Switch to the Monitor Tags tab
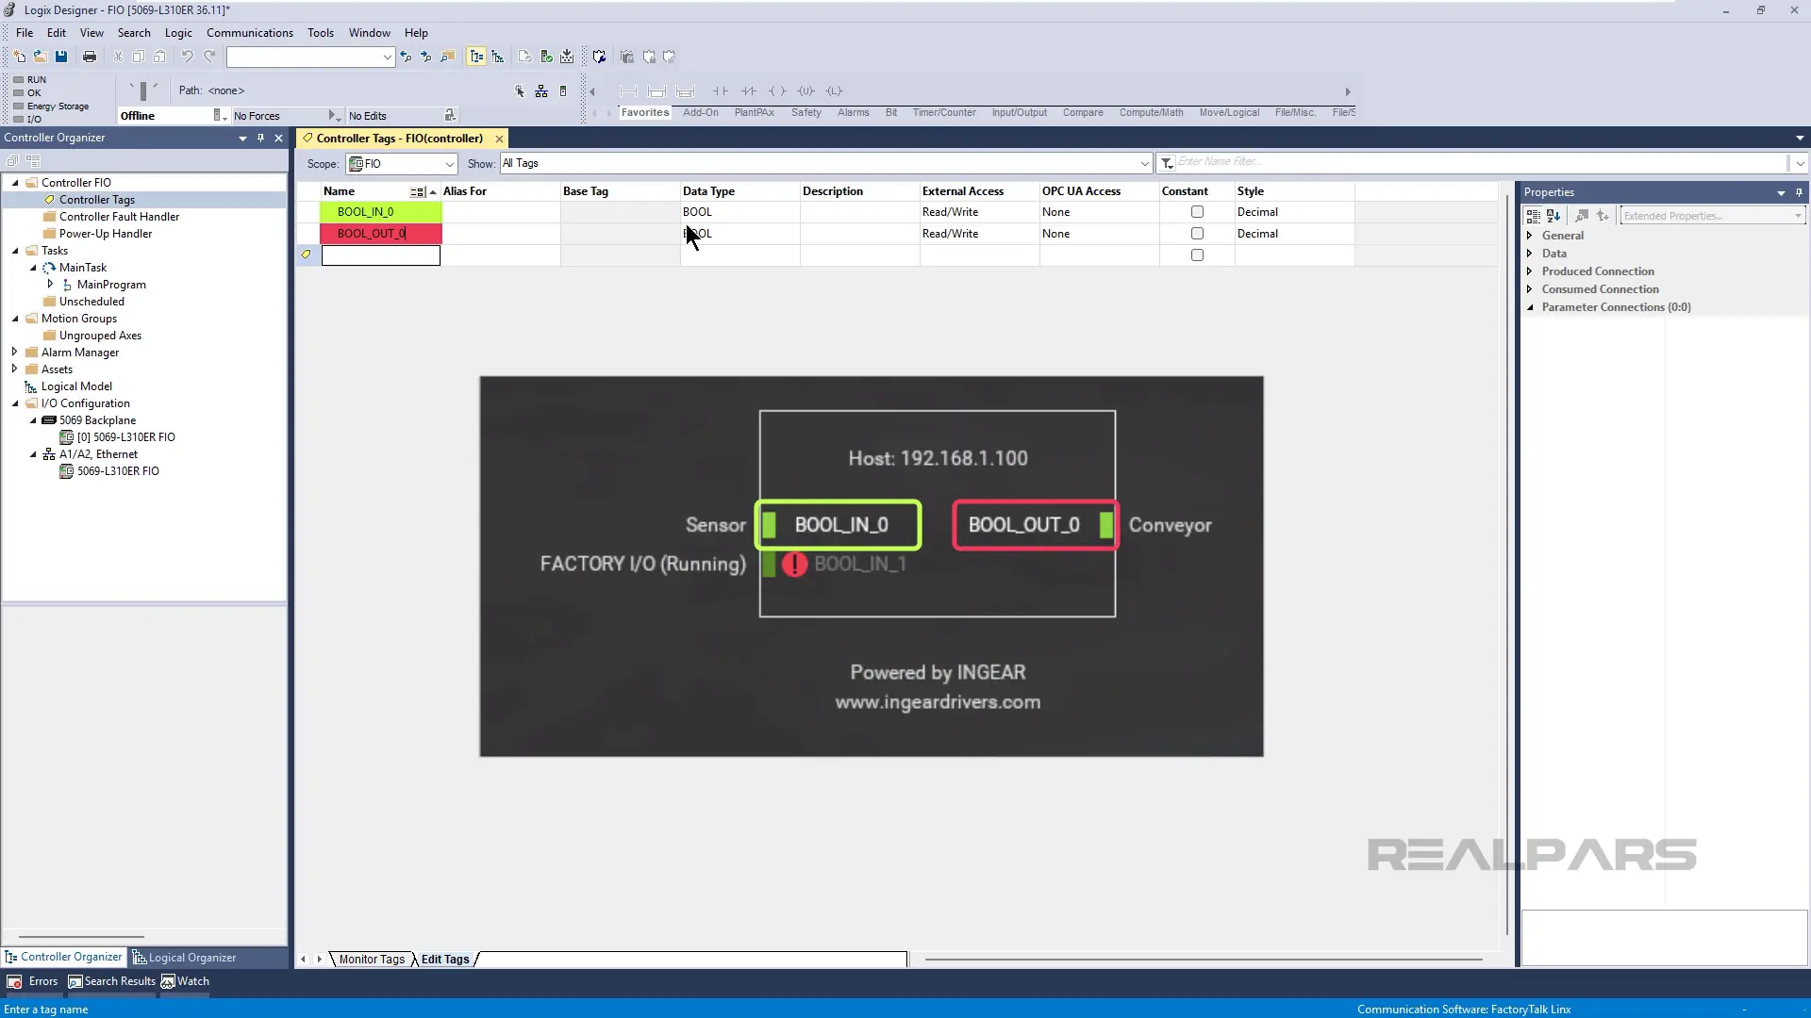The width and height of the screenshot is (1811, 1018). [x=372, y=960]
